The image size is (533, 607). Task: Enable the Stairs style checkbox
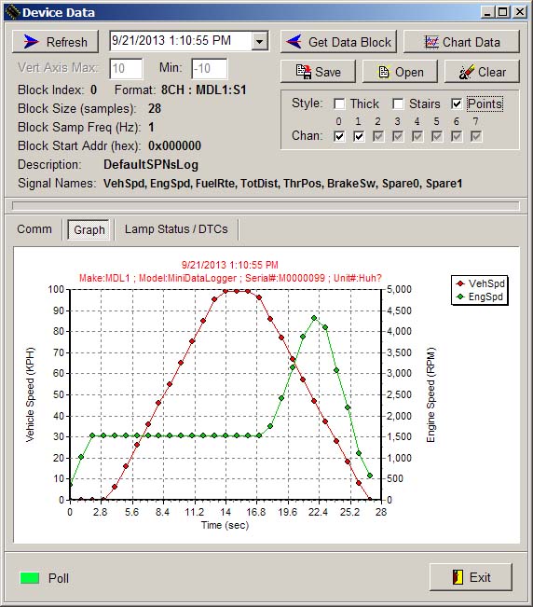[398, 103]
